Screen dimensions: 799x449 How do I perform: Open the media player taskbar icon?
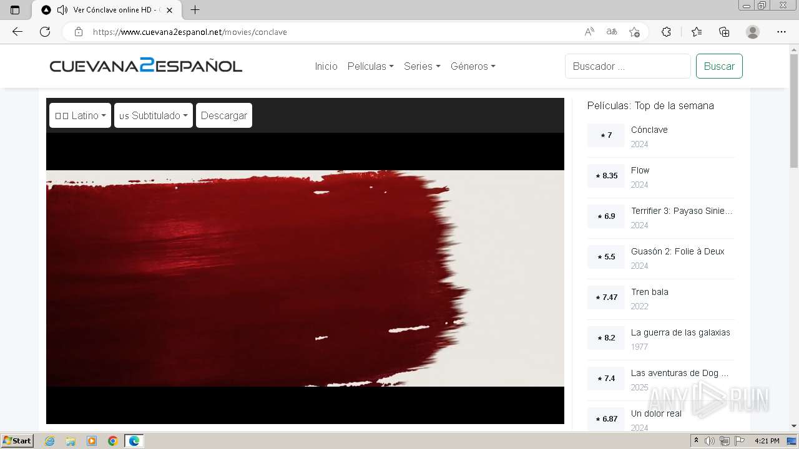(x=92, y=441)
